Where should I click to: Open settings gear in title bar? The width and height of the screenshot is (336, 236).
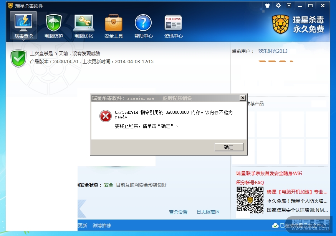point(278,6)
